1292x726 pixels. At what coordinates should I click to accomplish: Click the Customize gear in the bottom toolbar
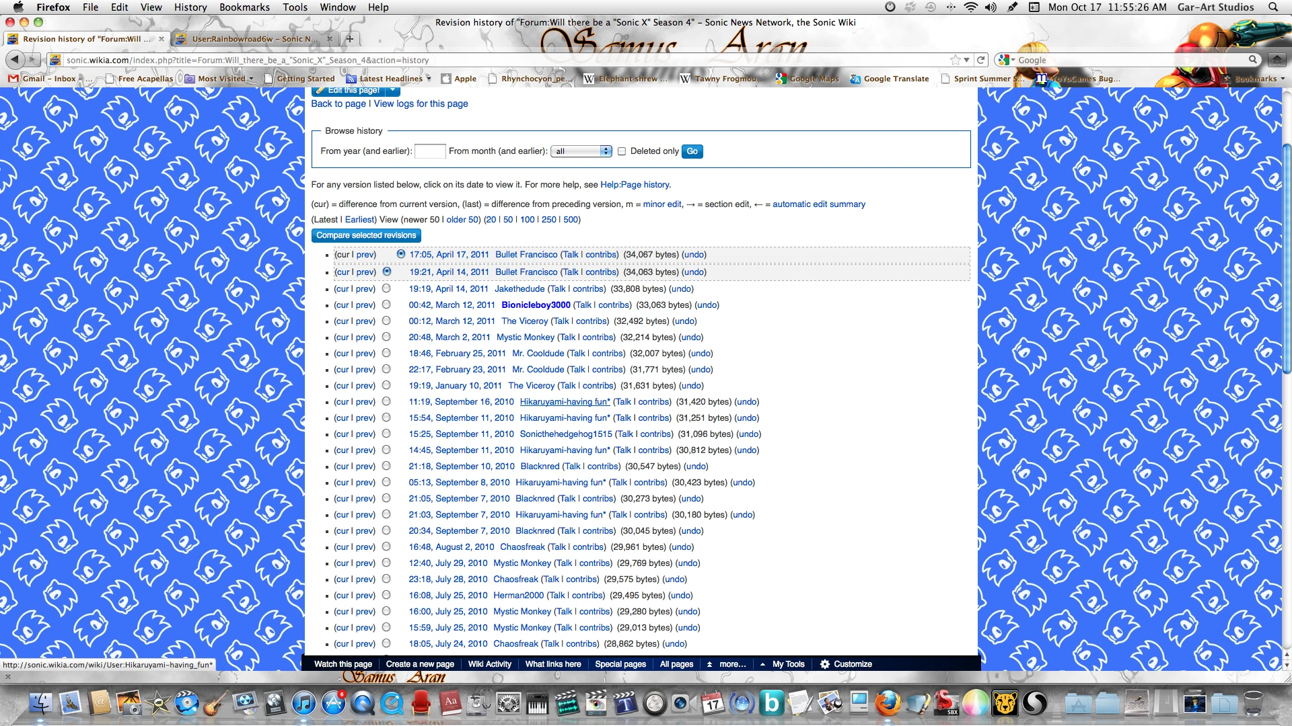(825, 664)
